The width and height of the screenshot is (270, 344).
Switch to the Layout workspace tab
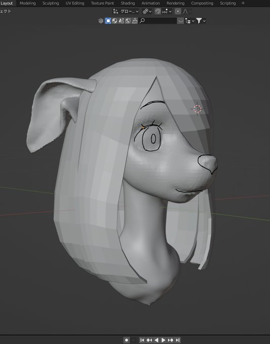[x=7, y=4]
